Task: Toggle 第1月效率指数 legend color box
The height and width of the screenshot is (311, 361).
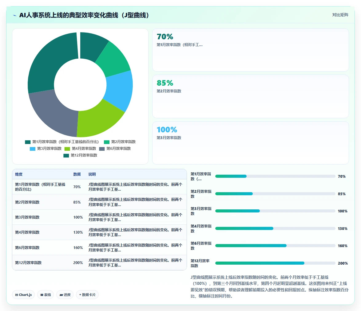Action: (x=28, y=142)
